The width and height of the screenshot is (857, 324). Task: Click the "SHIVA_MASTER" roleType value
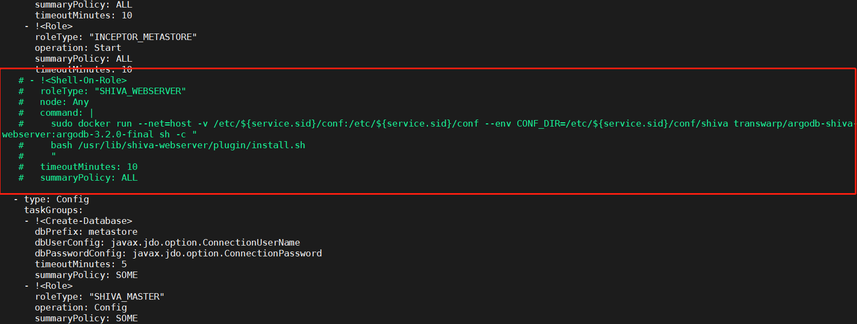click(x=127, y=296)
